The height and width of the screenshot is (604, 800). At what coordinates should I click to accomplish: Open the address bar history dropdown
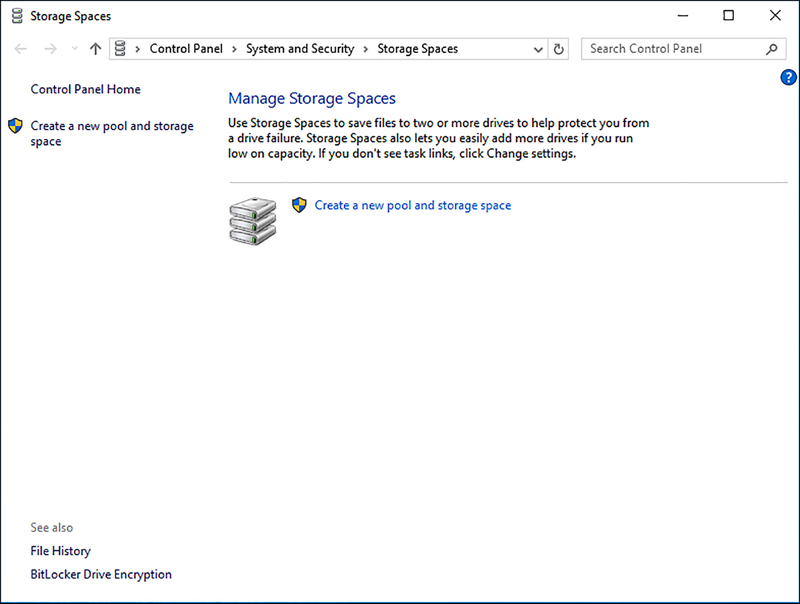(x=538, y=49)
